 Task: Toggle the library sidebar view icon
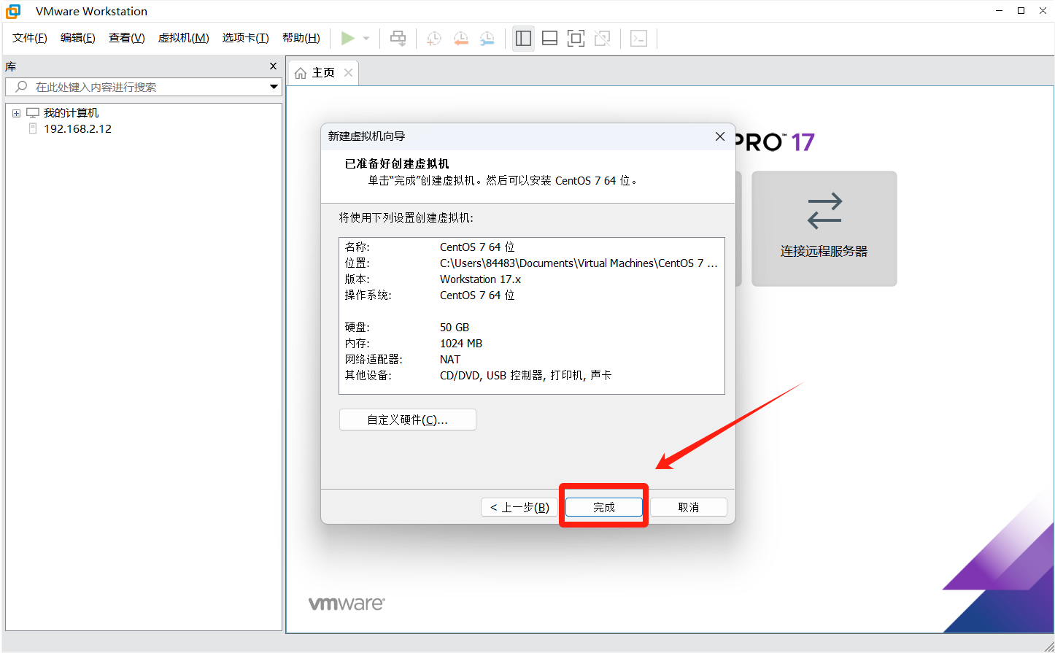tap(523, 39)
